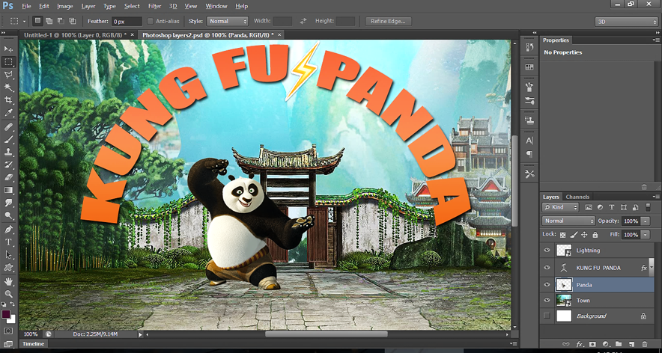
Task: Select the Crop tool
Action: tap(8, 100)
